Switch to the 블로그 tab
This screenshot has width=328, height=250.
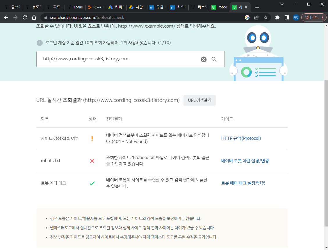[x=34, y=7]
